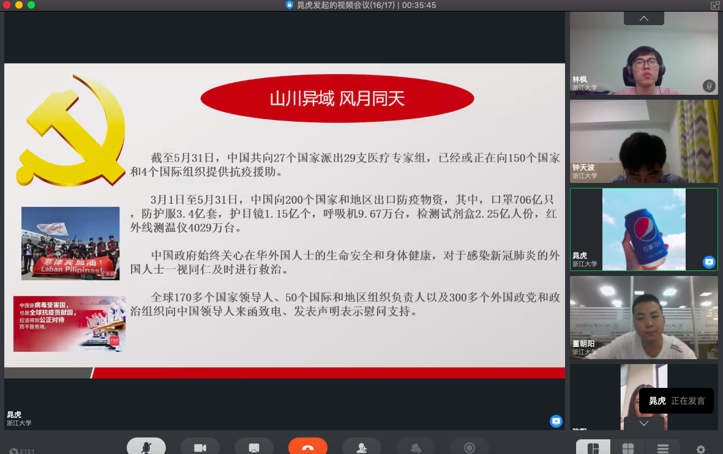Open the settings gear
This screenshot has width=723, height=454.
point(700,449)
